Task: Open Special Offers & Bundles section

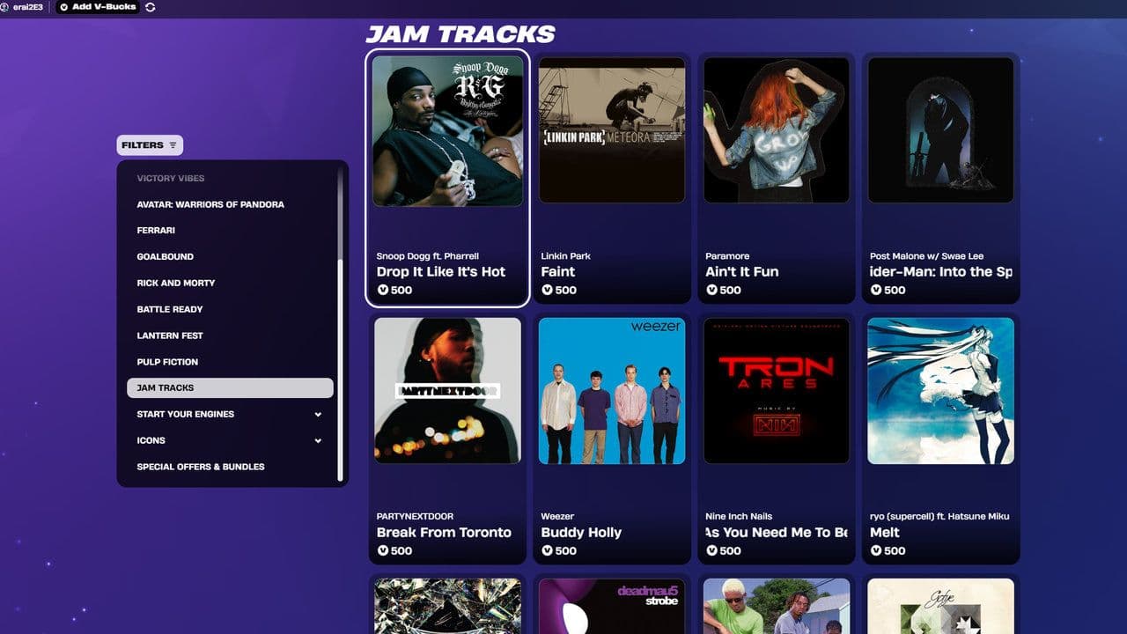Action: 201,467
